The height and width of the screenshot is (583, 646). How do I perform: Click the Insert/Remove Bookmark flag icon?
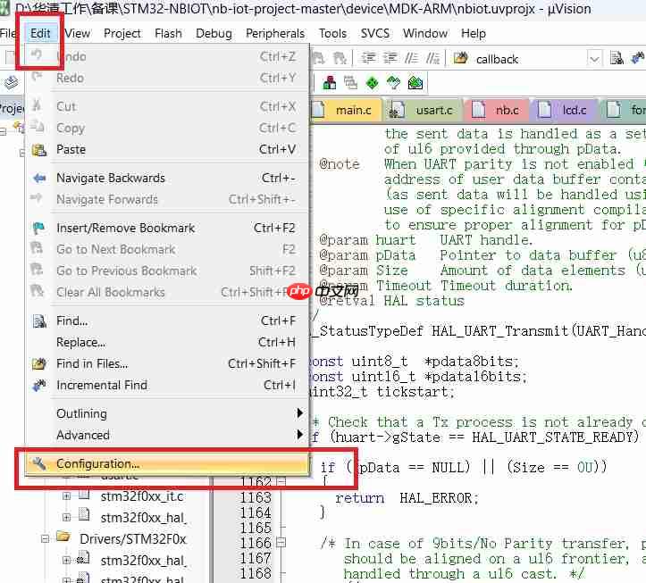(x=38, y=228)
